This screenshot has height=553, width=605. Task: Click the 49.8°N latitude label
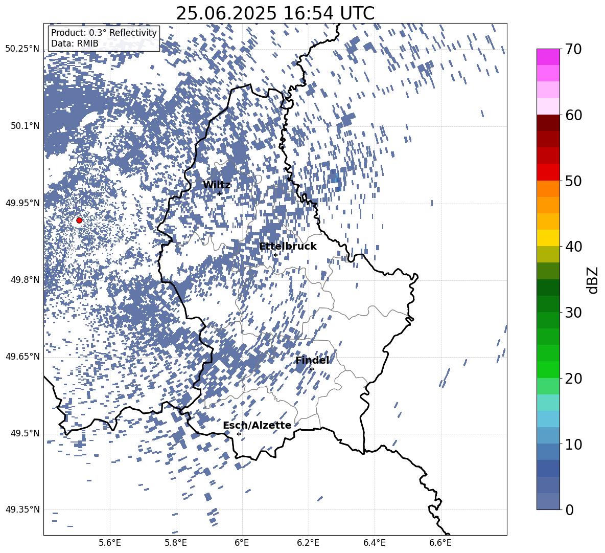(25, 280)
